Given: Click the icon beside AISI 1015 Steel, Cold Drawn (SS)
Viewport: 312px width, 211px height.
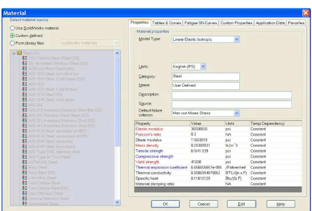Looking at the screenshot, I should coord(25,79).
